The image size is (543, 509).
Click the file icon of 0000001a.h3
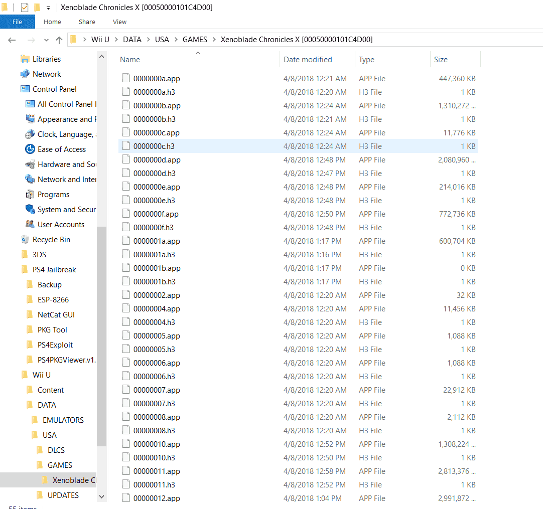coord(126,254)
